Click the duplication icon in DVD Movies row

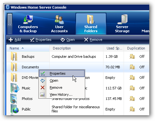coord(132,78)
